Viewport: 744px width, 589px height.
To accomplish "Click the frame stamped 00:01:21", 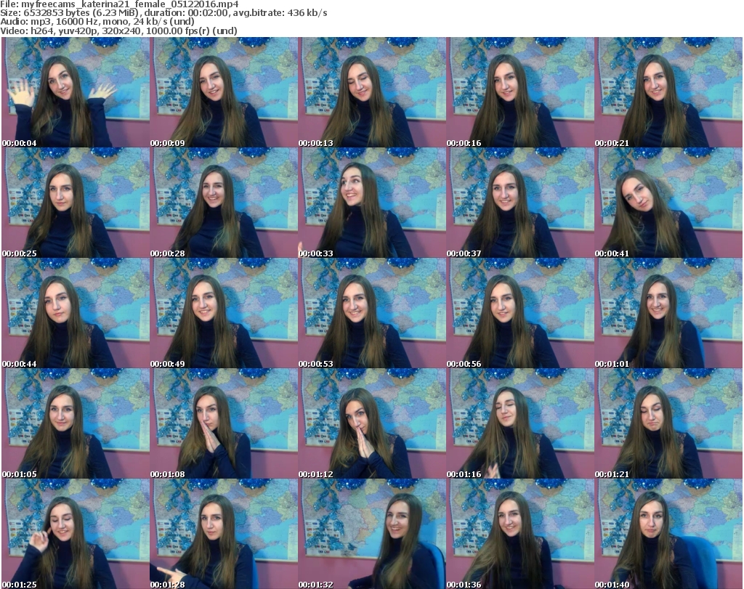I will click(668, 423).
